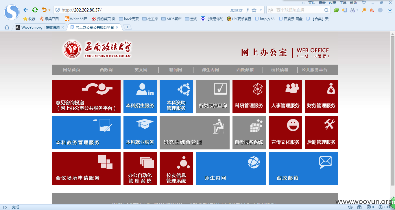Viewport: 395px width, 210px height.
Task: Open the 本科教务管理服务 tile
Action: 86,132
